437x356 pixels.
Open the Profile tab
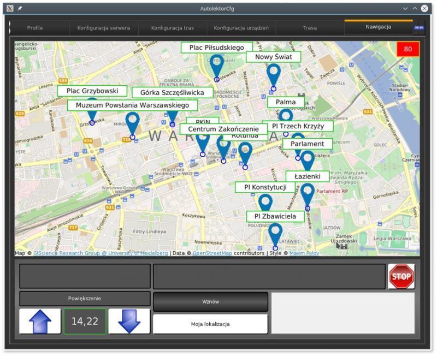point(35,28)
